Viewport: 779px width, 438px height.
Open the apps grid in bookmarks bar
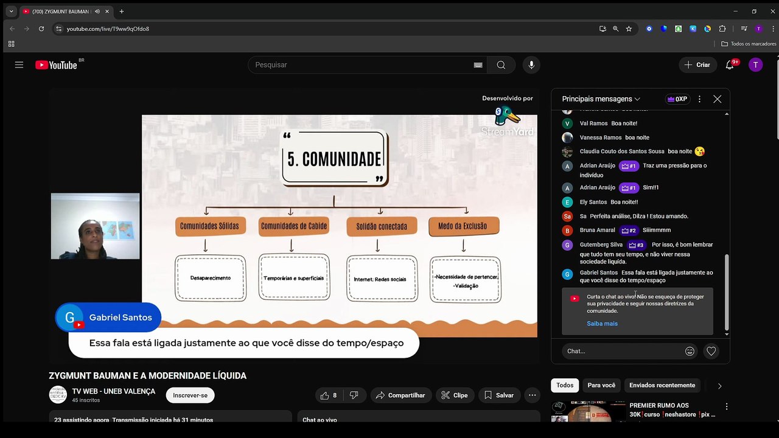click(11, 44)
